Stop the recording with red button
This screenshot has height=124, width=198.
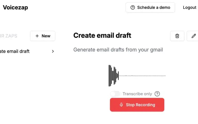tap(137, 105)
